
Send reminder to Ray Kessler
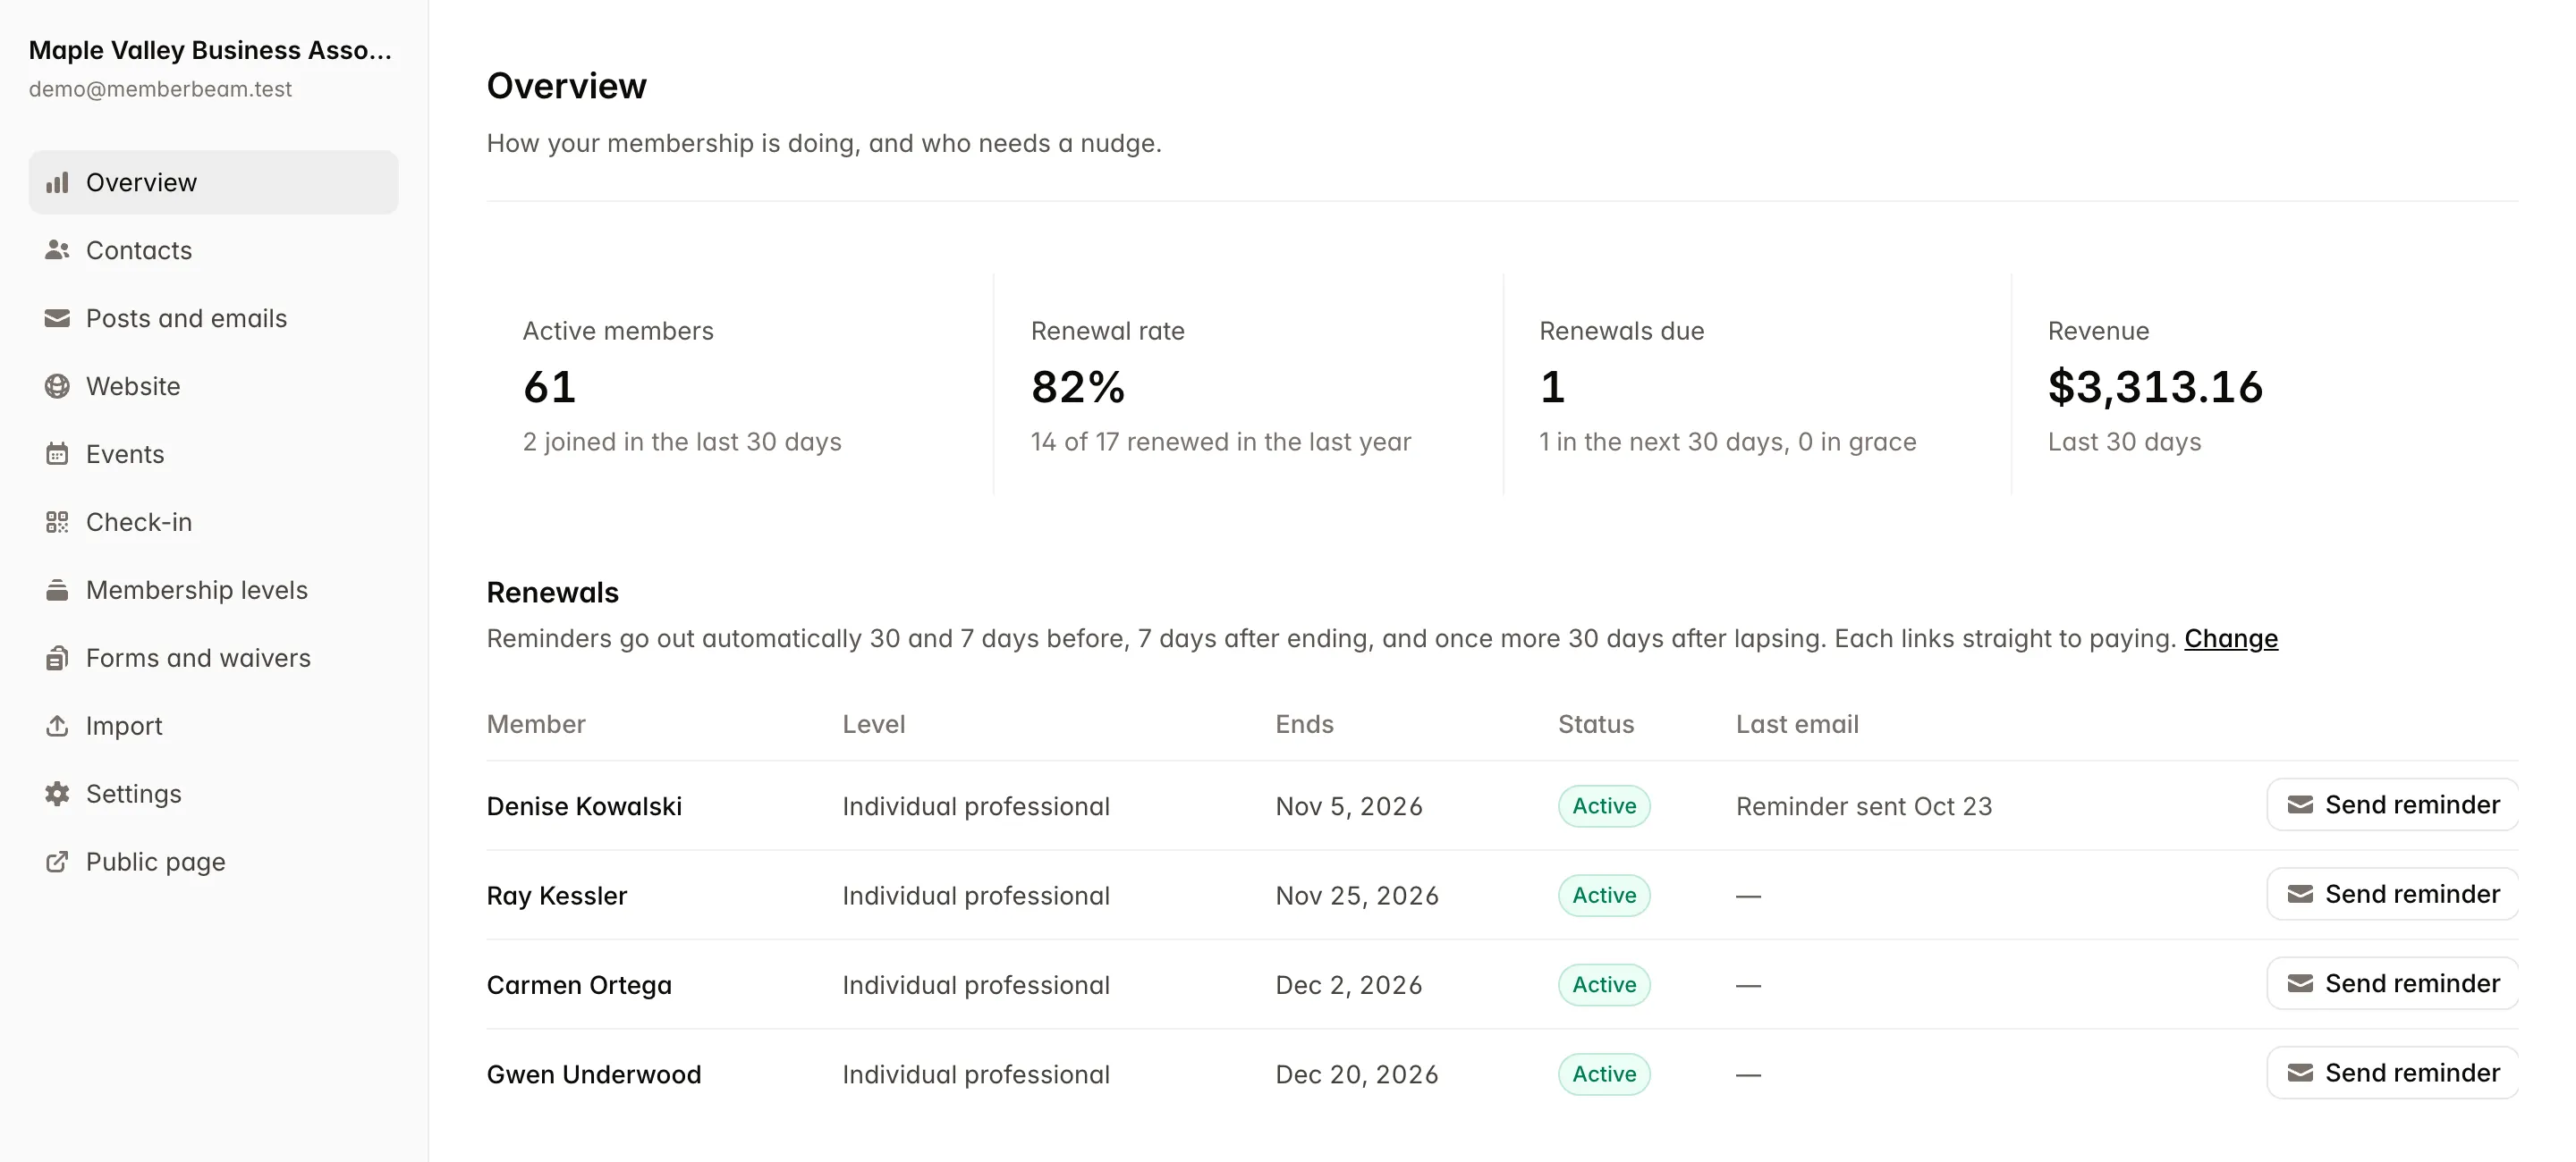click(x=2392, y=894)
